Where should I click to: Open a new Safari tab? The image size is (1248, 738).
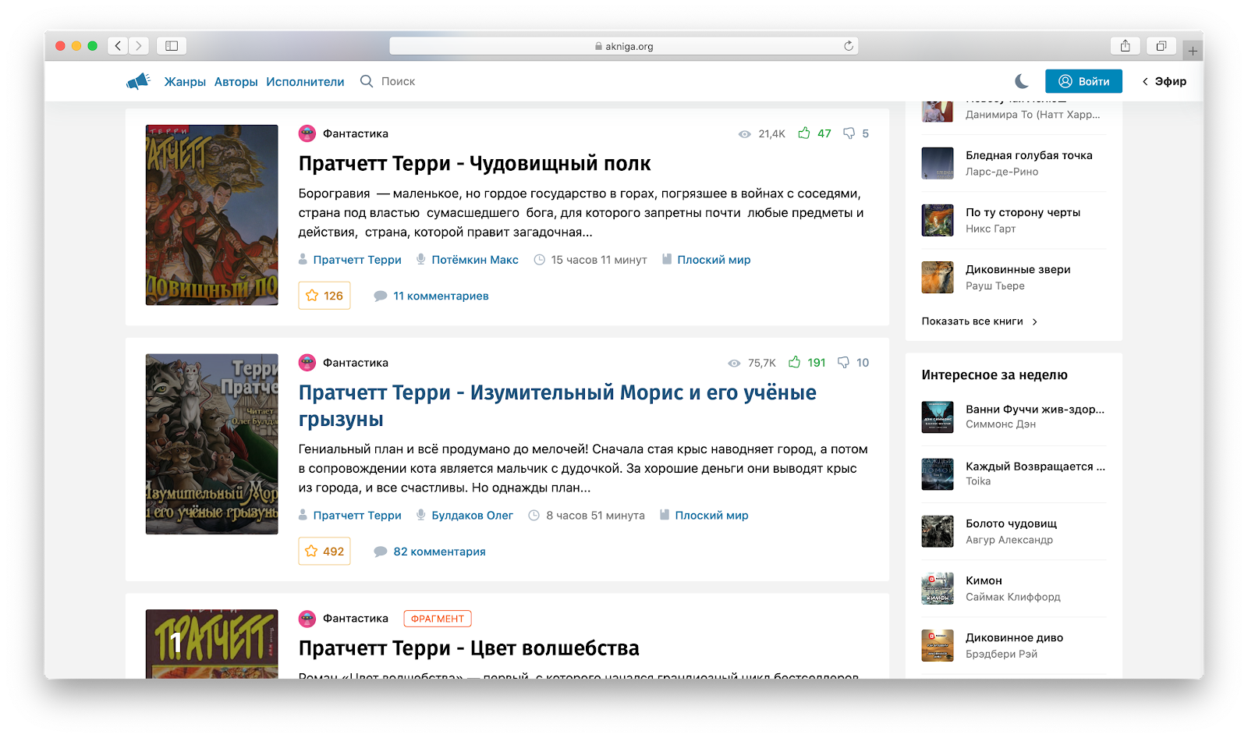click(x=1193, y=51)
